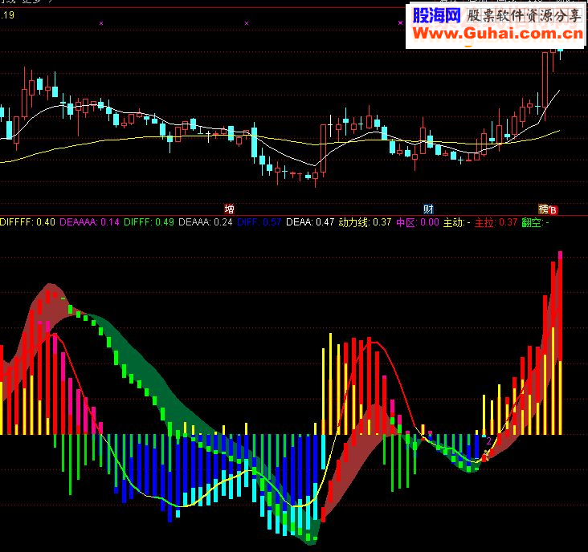This screenshot has width=588, height=552.
Task: Click the .19 moving average value
Action: [7, 15]
